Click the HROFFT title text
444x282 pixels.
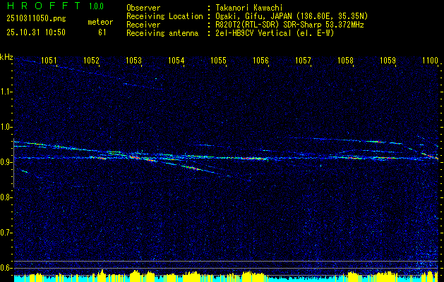point(43,6)
